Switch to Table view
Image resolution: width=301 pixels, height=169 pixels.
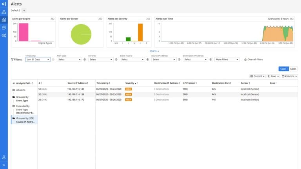283,69
